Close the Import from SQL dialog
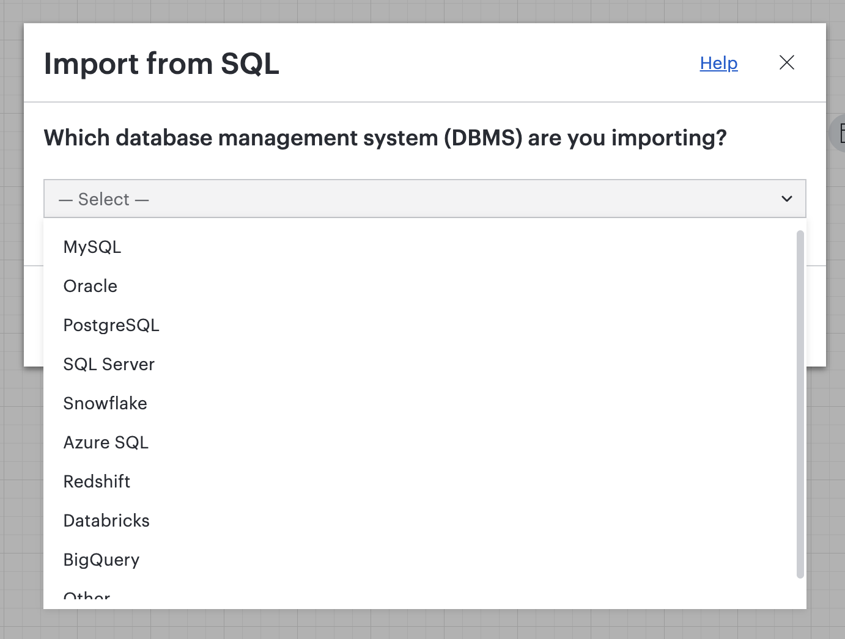This screenshot has height=639, width=845. click(786, 62)
